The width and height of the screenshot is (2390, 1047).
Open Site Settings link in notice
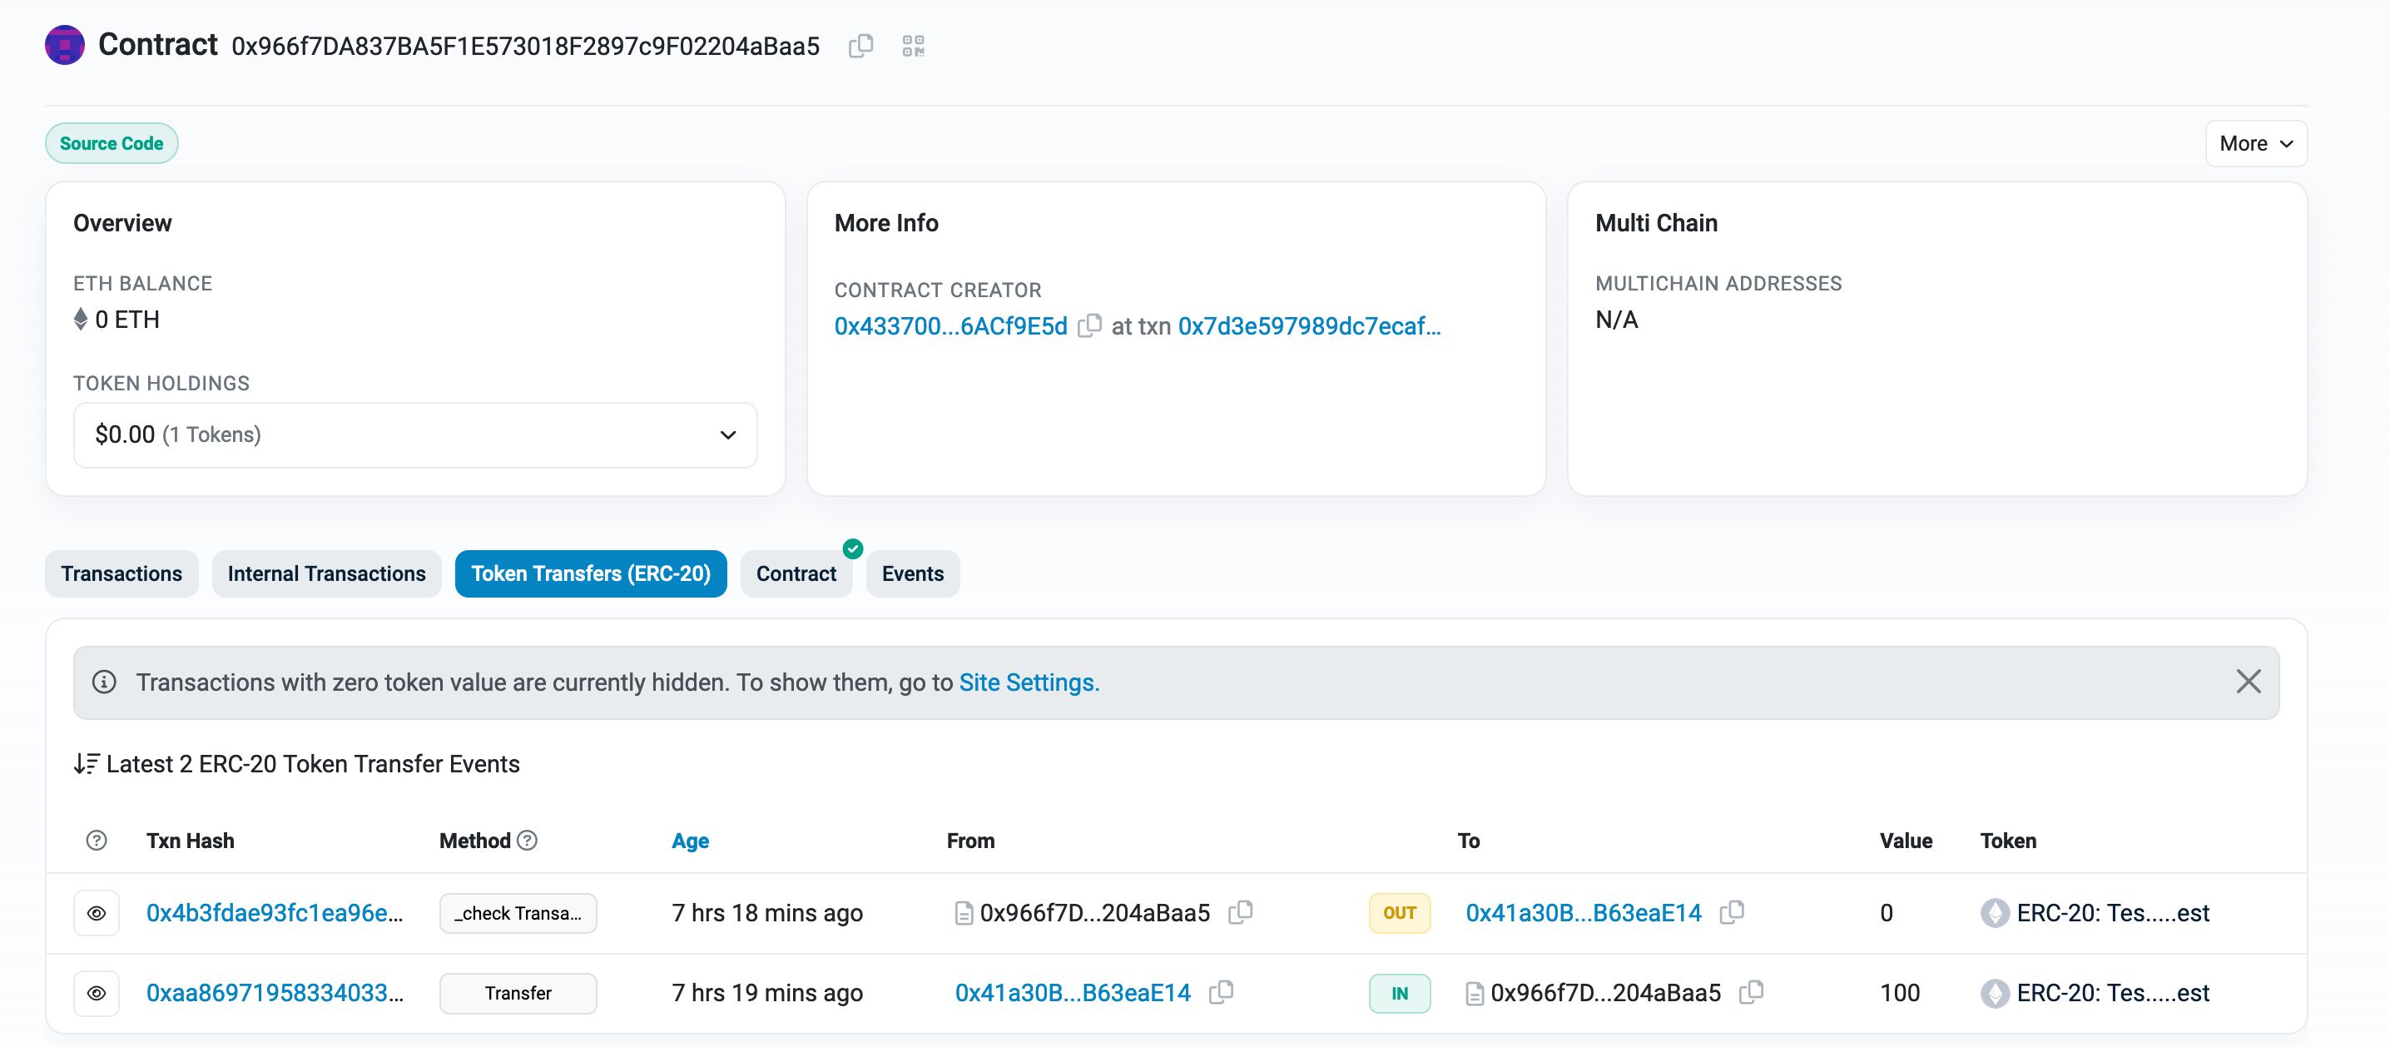[x=1029, y=682]
